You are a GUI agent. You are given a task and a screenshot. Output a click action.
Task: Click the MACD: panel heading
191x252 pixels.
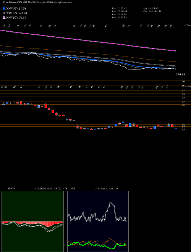click(x=11, y=189)
